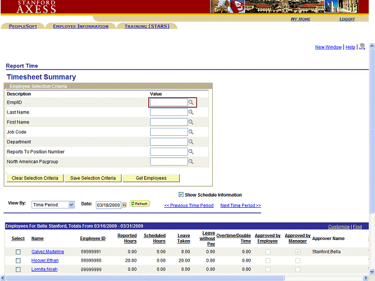375x281 pixels.
Task: Click the First Name lookup magnifier
Action: coord(191,122)
